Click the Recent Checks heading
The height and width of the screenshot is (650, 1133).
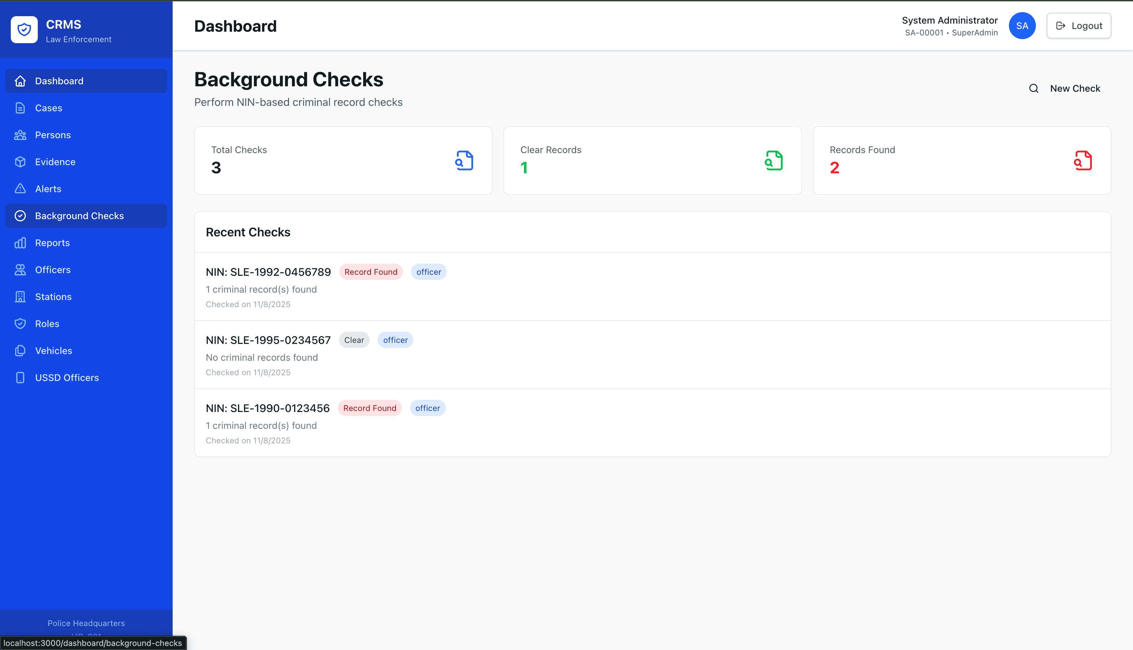point(248,232)
